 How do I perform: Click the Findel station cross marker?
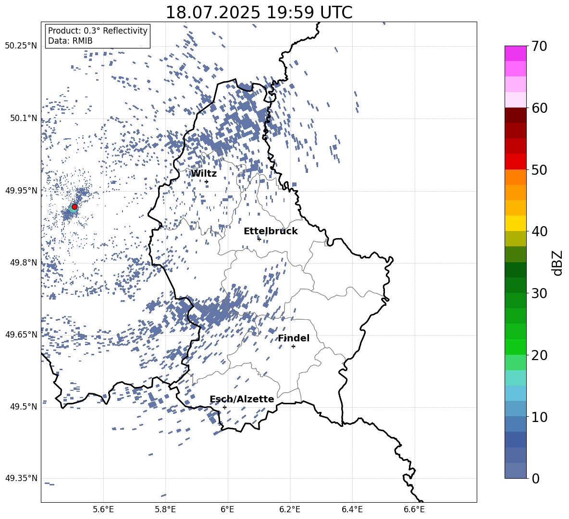tap(293, 347)
